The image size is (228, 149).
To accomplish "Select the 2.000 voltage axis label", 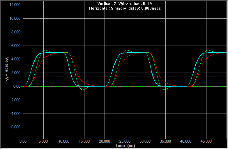I will (16, 73).
